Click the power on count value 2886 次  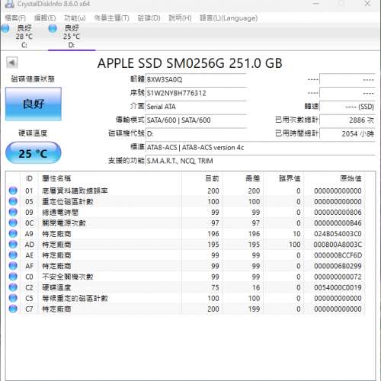pos(347,120)
